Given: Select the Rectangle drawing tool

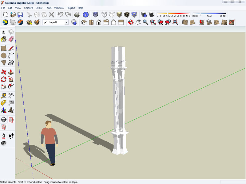Looking at the screenshot, I should coord(3,48).
